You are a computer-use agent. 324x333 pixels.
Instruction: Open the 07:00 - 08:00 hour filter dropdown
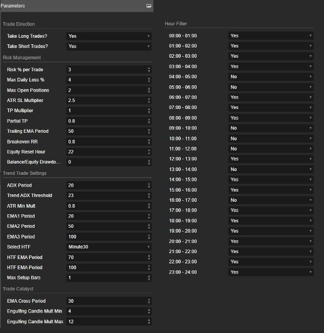click(271, 107)
